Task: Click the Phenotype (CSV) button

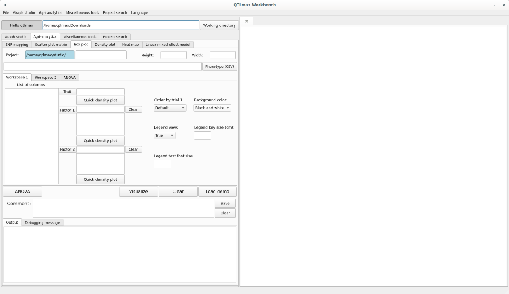Action: click(219, 67)
